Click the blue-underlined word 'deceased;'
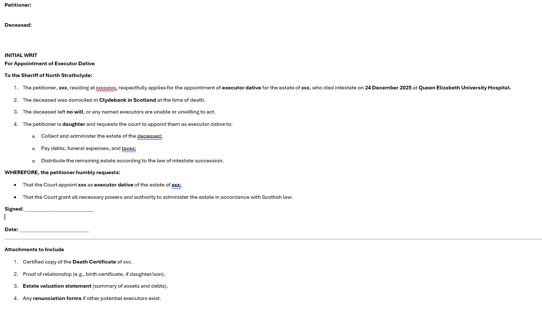 point(149,136)
